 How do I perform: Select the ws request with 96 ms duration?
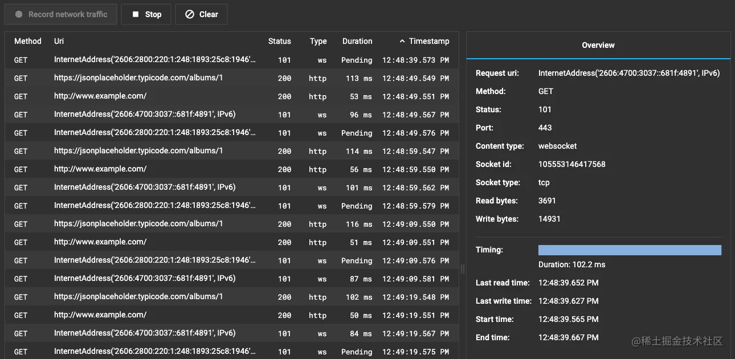pos(232,115)
